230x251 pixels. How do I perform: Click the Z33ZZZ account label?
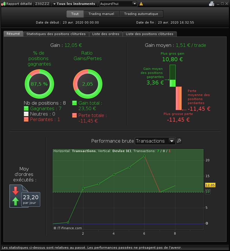click(42, 4)
